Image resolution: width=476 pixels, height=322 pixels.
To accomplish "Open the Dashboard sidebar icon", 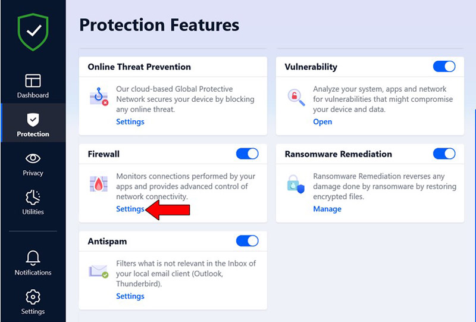I will [33, 81].
